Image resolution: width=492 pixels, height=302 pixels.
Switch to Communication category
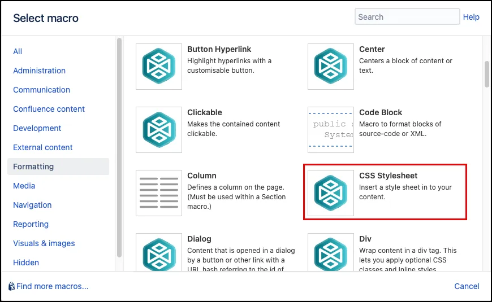[x=41, y=90]
